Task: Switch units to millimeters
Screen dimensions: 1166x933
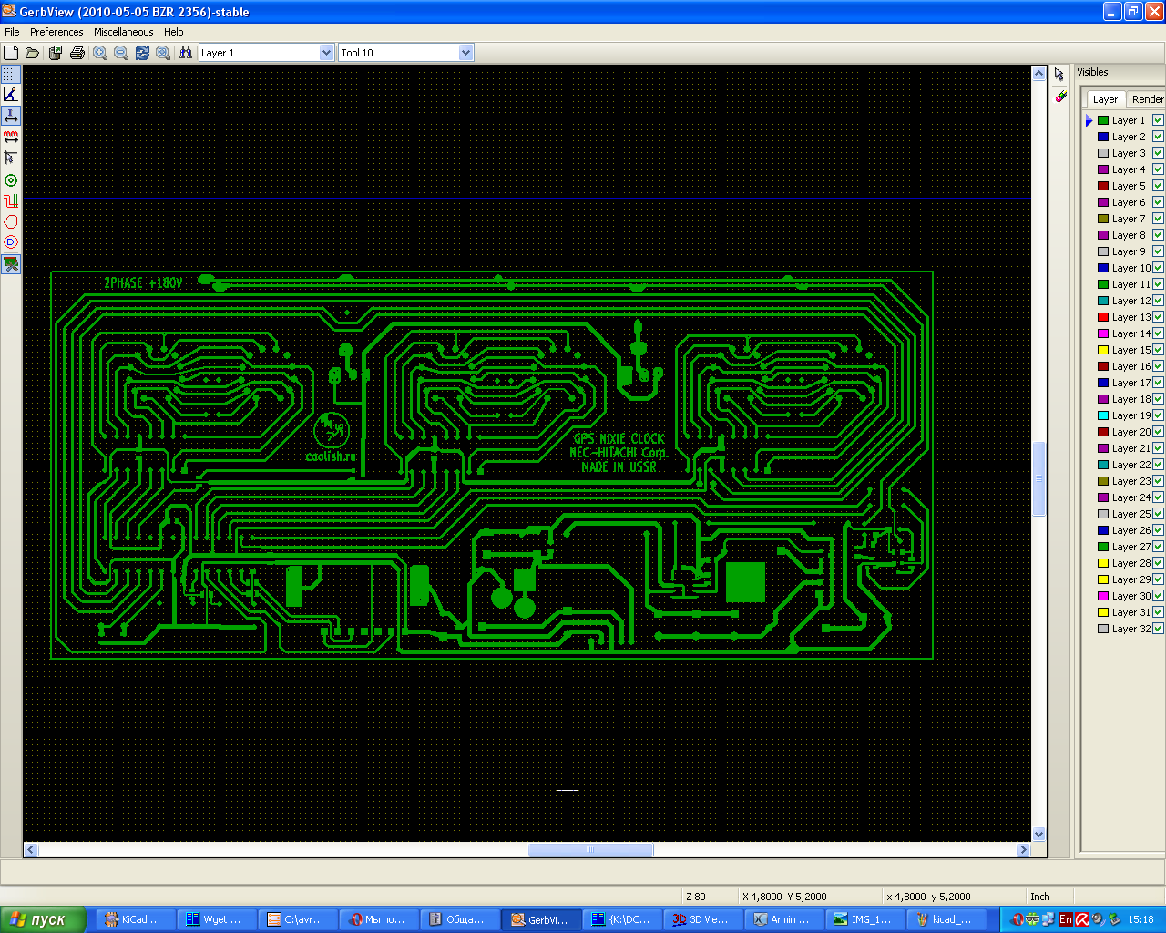Action: pyautogui.click(x=11, y=137)
